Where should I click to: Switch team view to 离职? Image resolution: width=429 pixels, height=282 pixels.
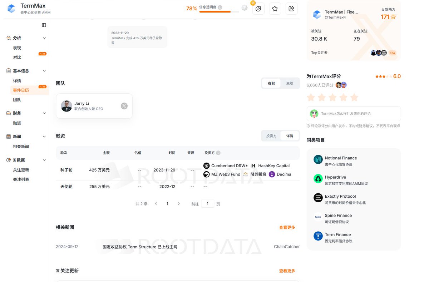click(290, 83)
